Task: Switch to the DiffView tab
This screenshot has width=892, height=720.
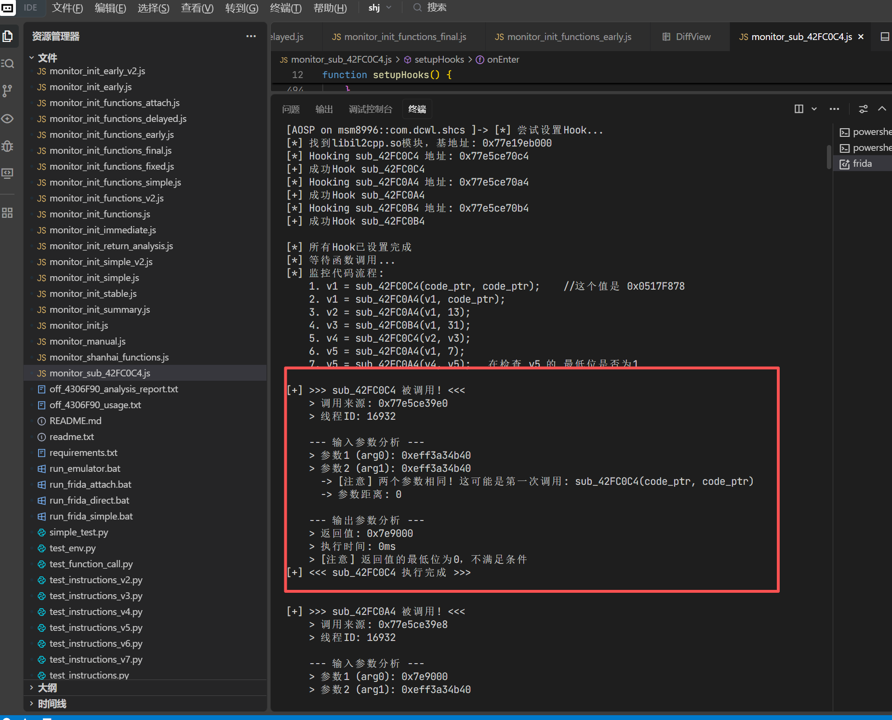Action: click(x=686, y=37)
